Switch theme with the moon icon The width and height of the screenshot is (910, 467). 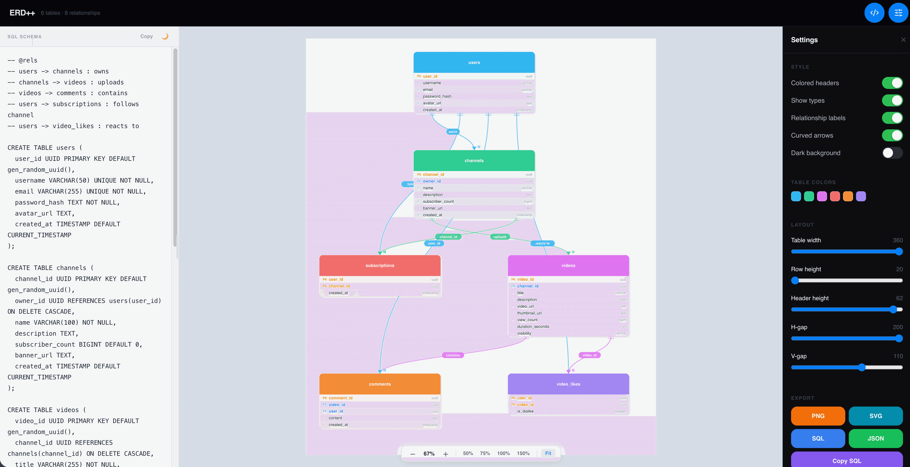pyautogui.click(x=165, y=36)
